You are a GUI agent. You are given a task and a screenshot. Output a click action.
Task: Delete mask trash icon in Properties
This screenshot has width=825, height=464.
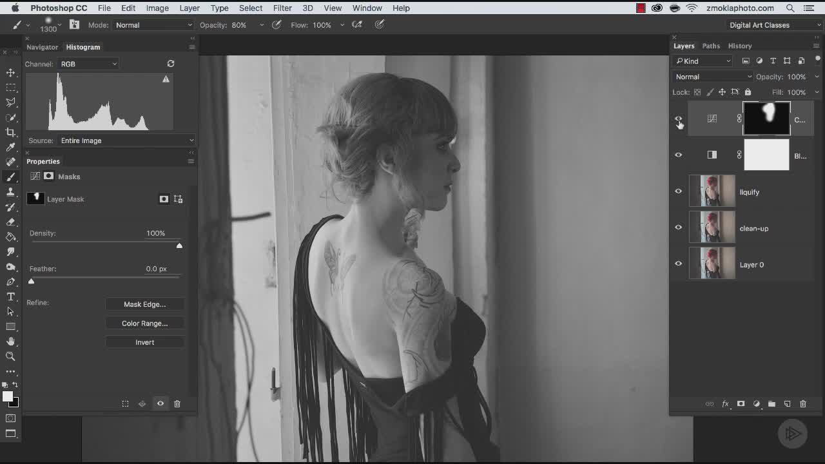tap(177, 404)
